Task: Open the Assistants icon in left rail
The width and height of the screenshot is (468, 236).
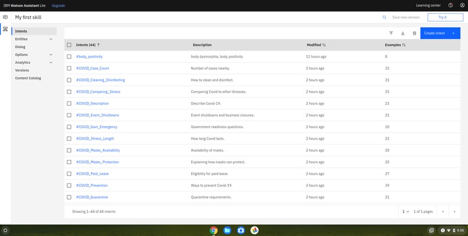Action: pyautogui.click(x=5, y=17)
